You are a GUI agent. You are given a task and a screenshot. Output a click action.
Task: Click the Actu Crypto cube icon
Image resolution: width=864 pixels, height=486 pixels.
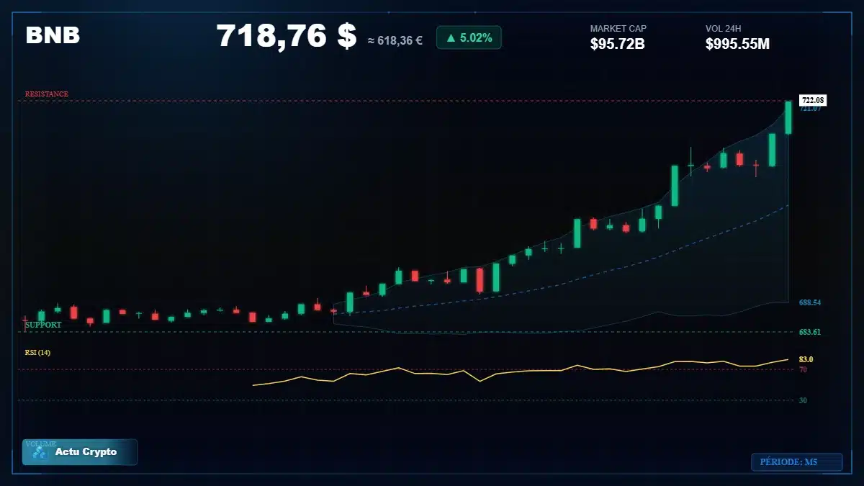[x=40, y=453]
